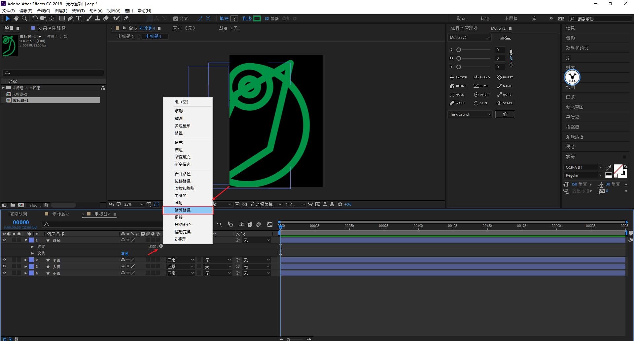
Task: Hide layer 2 半圆 with eye icon
Action: coord(4,260)
